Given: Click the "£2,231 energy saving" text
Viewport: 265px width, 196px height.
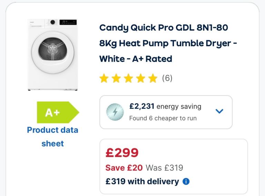Looking at the screenshot, I should (165, 107).
